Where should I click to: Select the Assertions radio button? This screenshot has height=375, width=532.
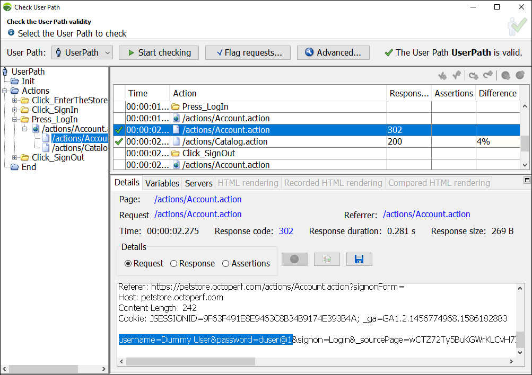pos(226,263)
